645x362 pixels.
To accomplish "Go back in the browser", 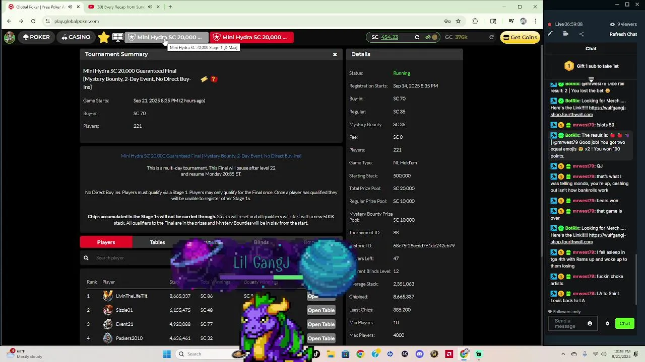I will coord(9,21).
